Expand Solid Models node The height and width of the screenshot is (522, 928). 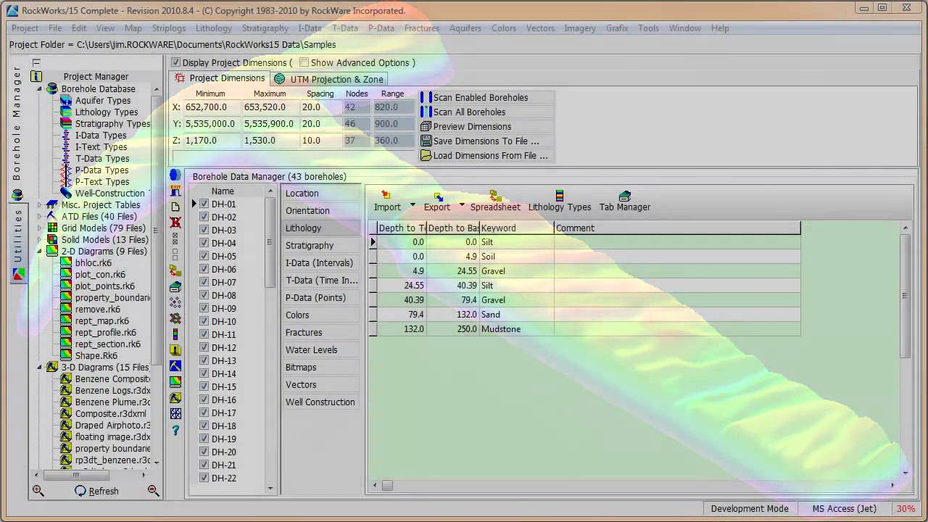(x=40, y=239)
